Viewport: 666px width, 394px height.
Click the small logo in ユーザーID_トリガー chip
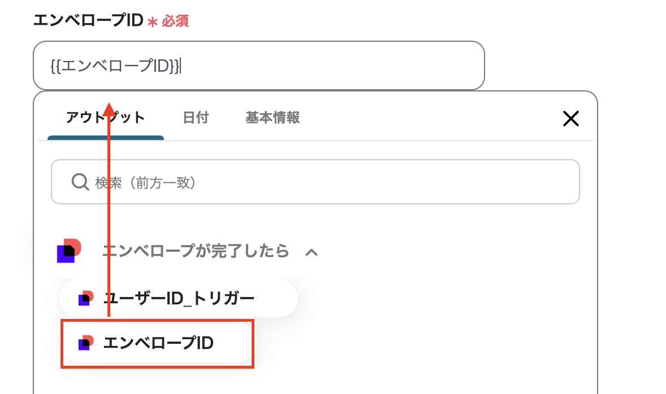tap(85, 298)
